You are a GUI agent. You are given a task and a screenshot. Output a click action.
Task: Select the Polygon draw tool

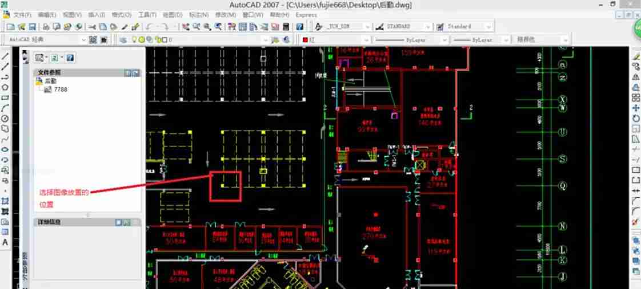tap(5, 87)
